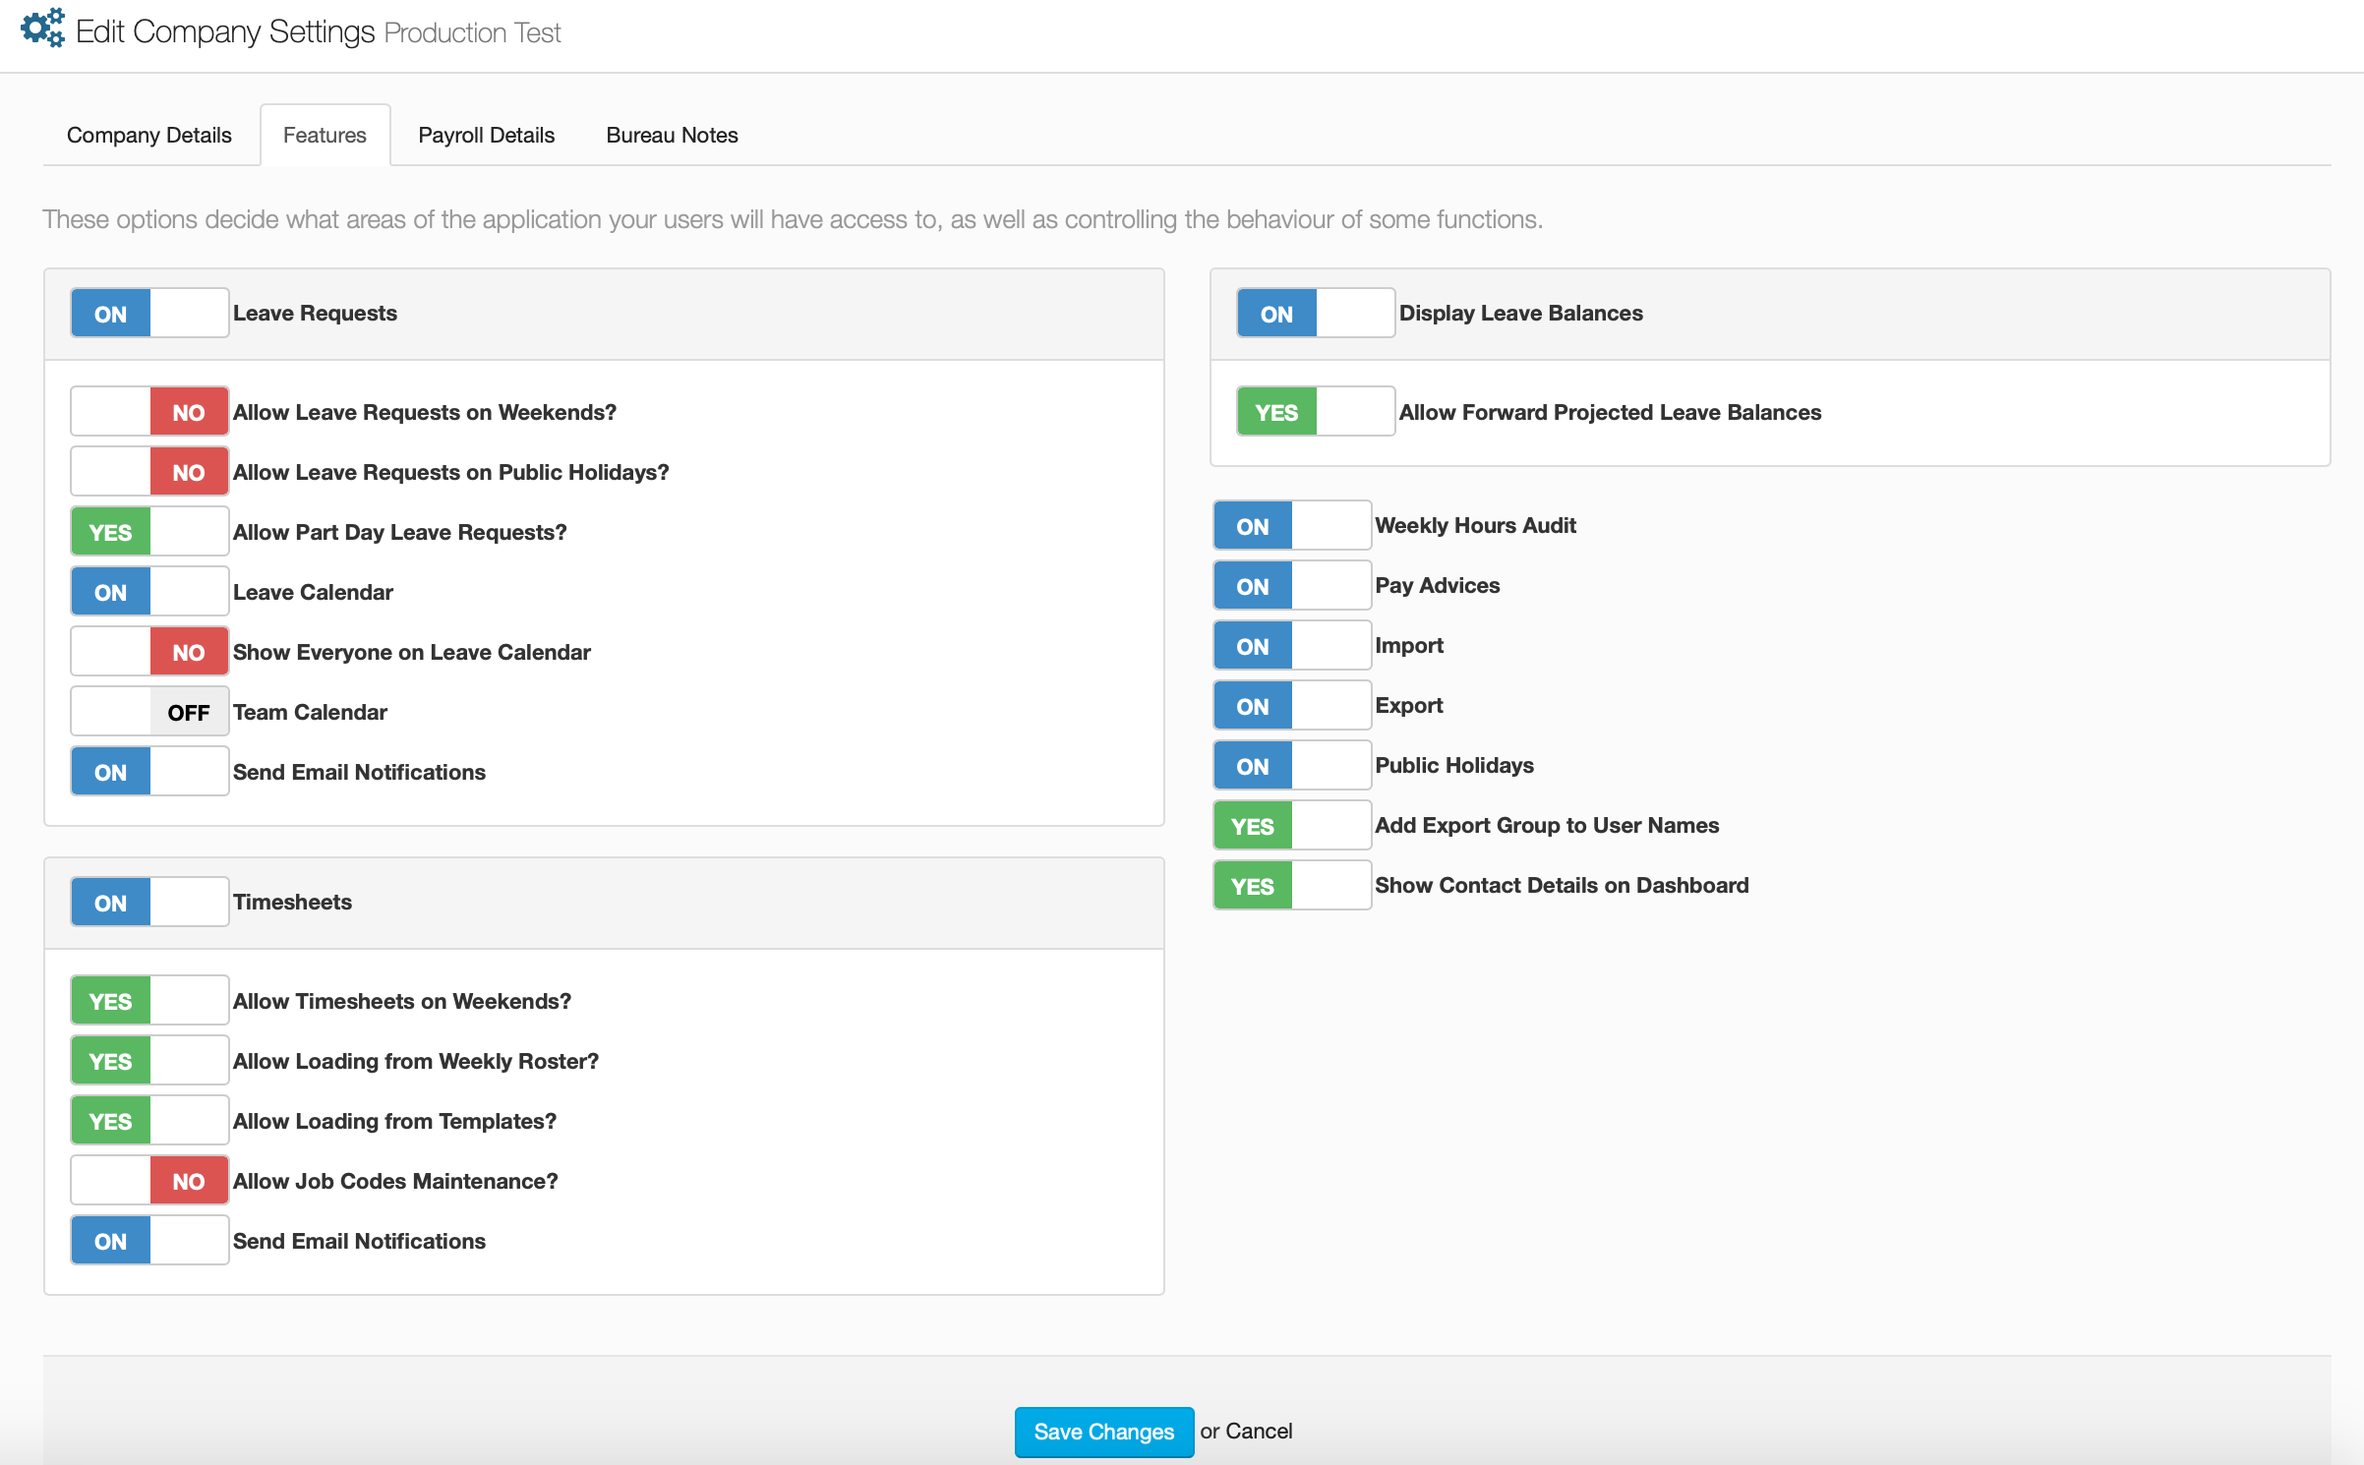The width and height of the screenshot is (2364, 1465).
Task: Open the Bureau Notes tab
Action: [x=672, y=136]
